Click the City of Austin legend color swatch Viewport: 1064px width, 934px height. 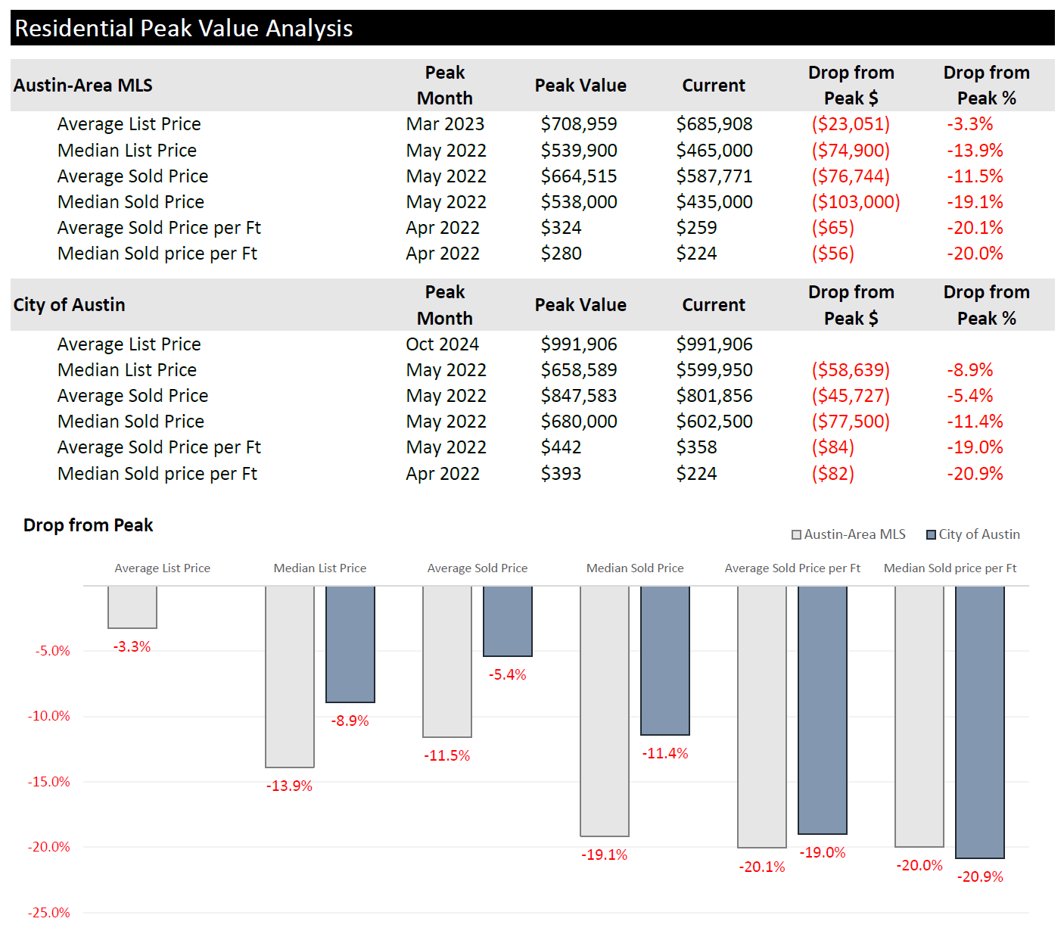932,535
